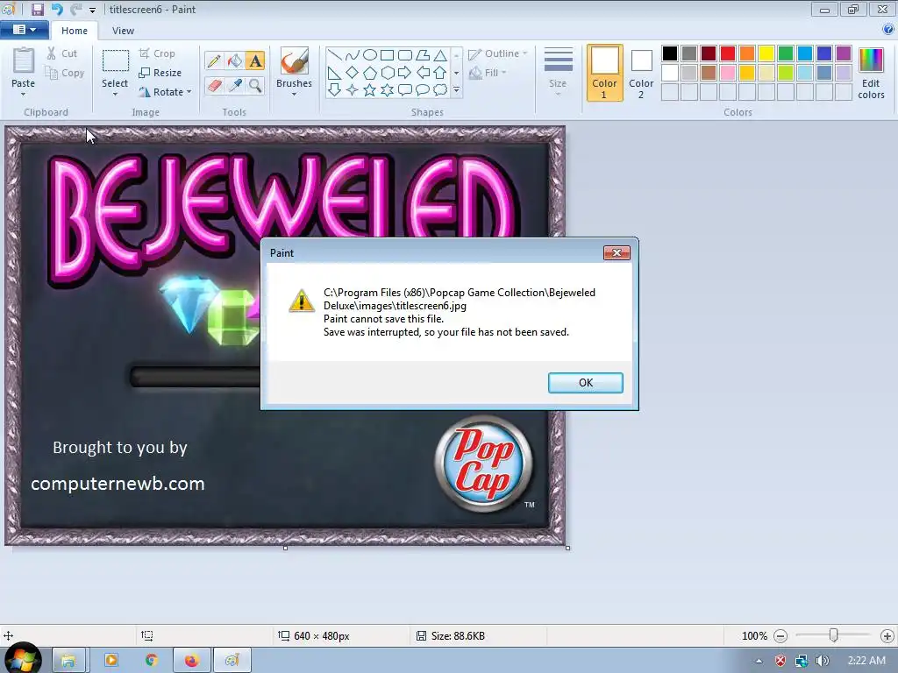This screenshot has height=673, width=898.
Task: Expand the Paste dropdown arrow
Action: click(x=24, y=95)
